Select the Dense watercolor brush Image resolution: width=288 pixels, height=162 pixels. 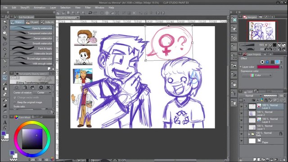click(31, 38)
